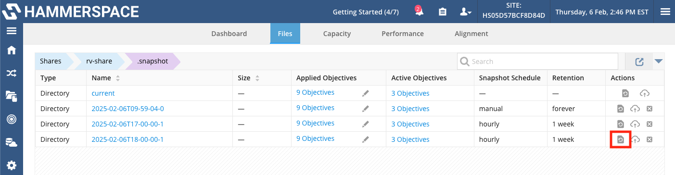Viewport: 675px width, 175px height.
Task: Expand the left sidebar menu icon
Action: point(11,31)
